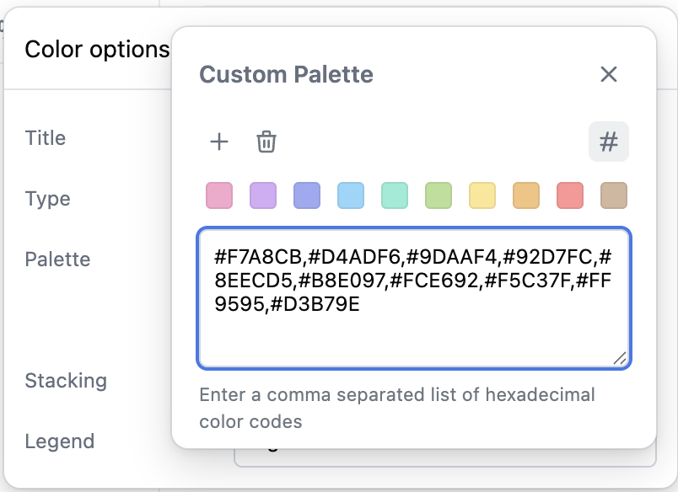Click the textarea resize handle corner
The width and height of the screenshot is (678, 492).
620,358
